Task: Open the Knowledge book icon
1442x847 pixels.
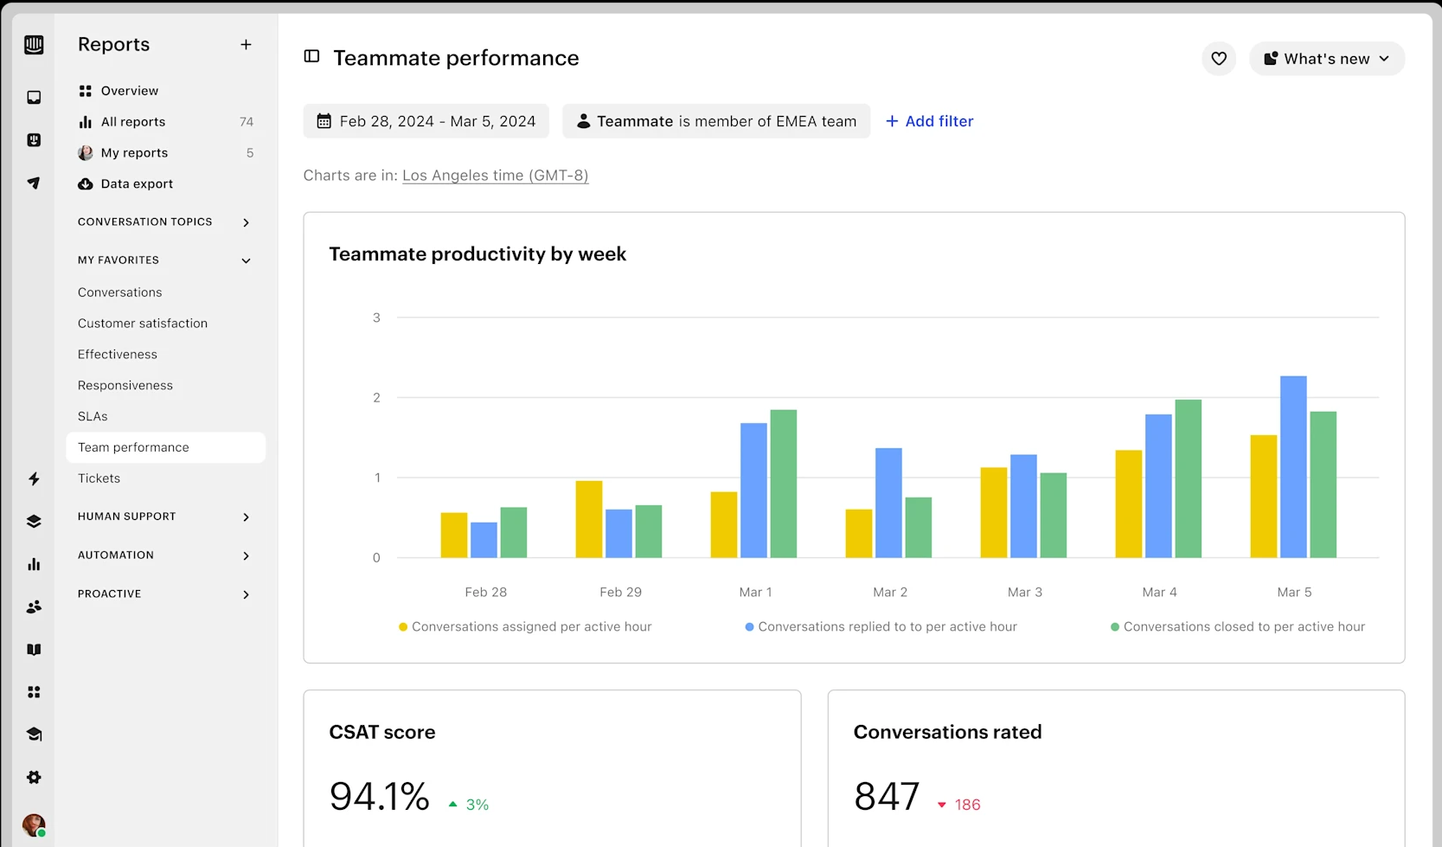Action: coord(34,649)
